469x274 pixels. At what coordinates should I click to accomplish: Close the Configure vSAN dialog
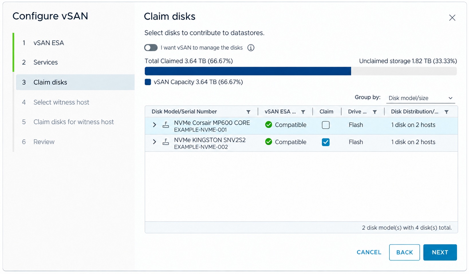pyautogui.click(x=452, y=18)
